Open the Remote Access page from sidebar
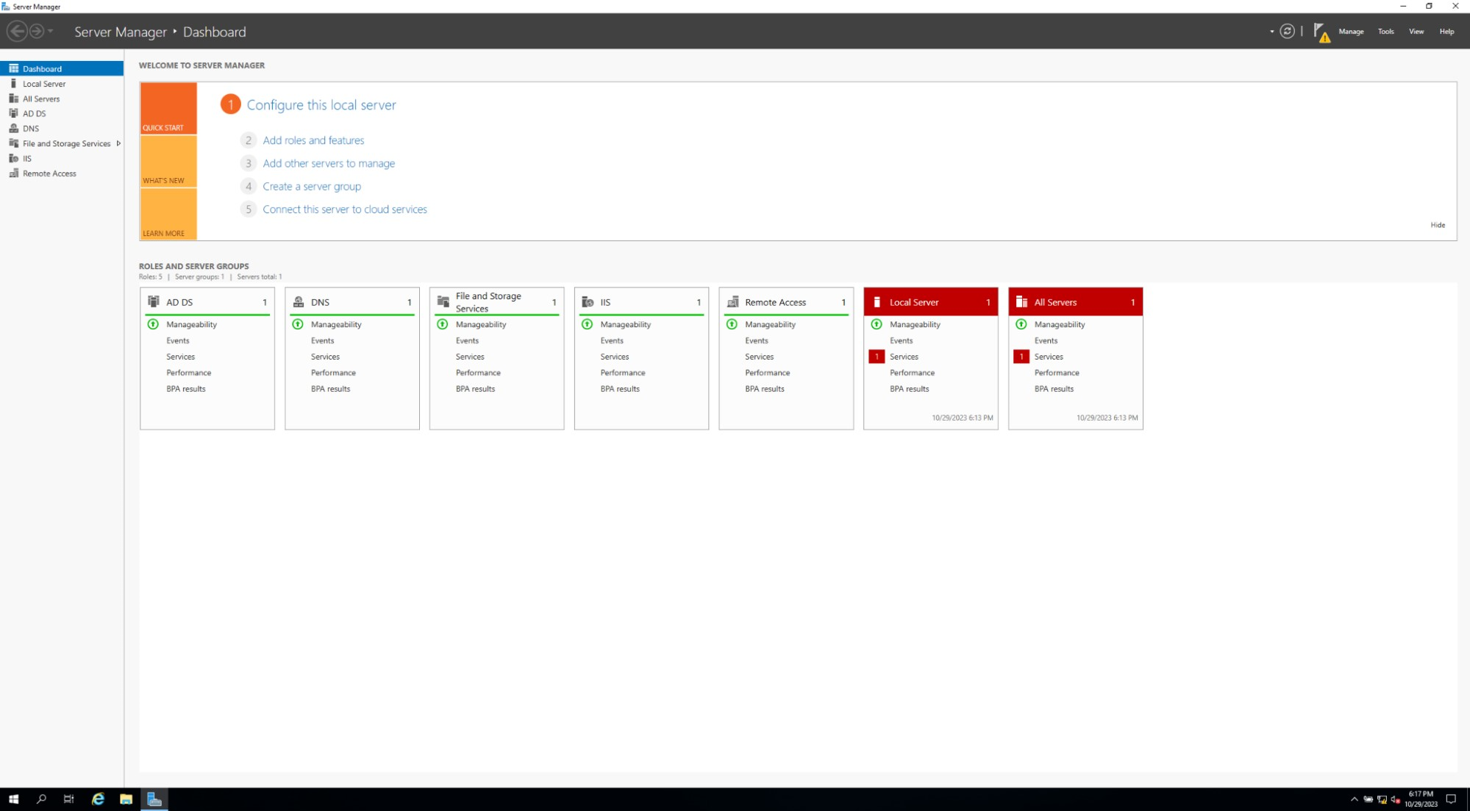1470x811 pixels. pyautogui.click(x=47, y=173)
